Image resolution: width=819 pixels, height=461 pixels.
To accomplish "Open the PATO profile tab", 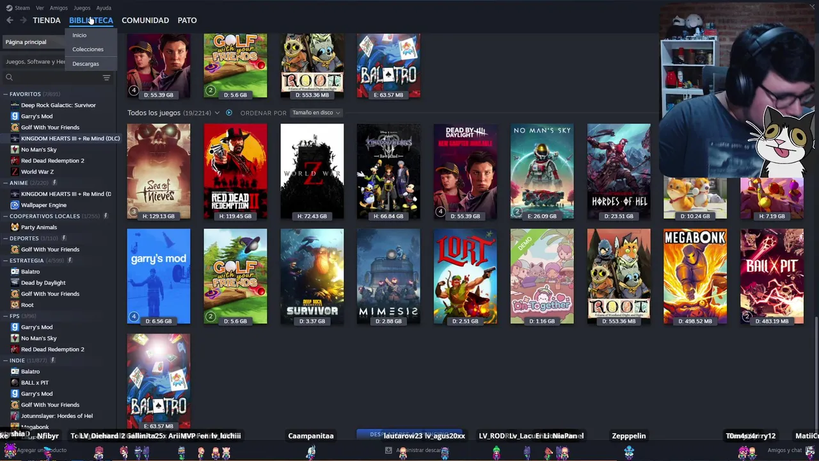I will (187, 20).
